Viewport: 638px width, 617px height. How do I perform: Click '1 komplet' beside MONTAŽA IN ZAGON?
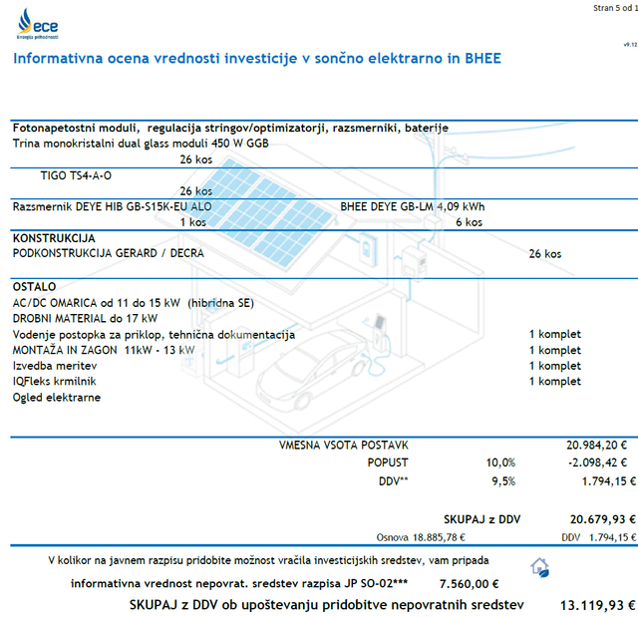555,350
